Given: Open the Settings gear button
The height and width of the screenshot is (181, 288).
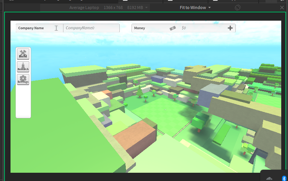Looking at the screenshot, I should coord(23,80).
